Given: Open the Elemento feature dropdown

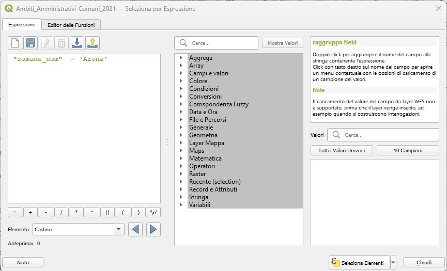Looking at the screenshot, I should (x=119, y=229).
